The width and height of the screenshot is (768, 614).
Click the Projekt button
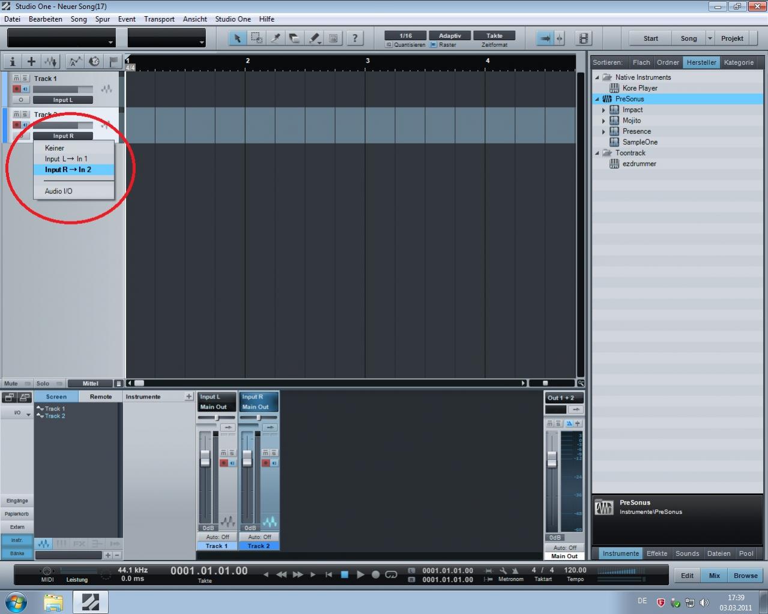[x=732, y=38]
